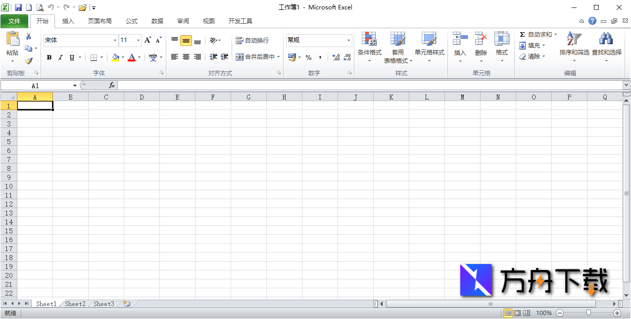This screenshot has width=631, height=319.
Task: Apply Percent style to the cell
Action: coord(308,57)
